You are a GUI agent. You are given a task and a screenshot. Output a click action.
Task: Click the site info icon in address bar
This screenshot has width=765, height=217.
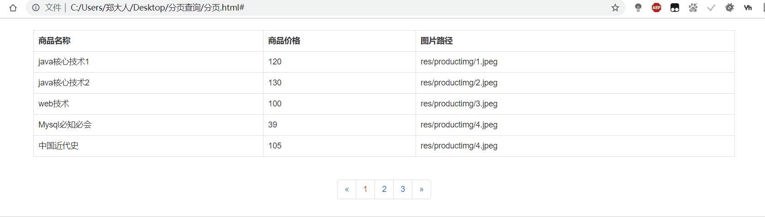[x=36, y=8]
